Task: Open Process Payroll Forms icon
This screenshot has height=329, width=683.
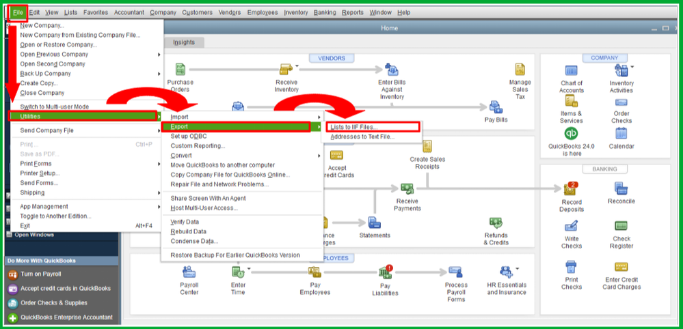Action: click(x=455, y=272)
